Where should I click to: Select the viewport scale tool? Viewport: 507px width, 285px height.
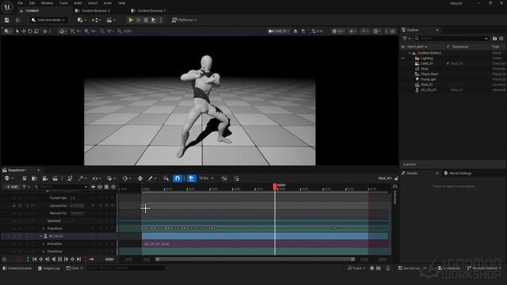(x=36, y=32)
